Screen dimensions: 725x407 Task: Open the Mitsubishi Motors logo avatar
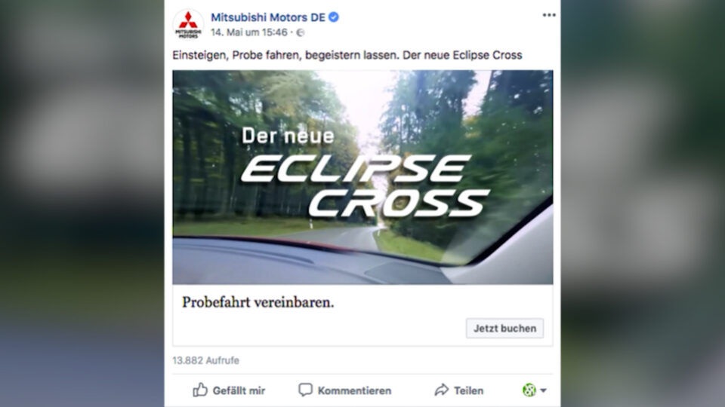(188, 24)
